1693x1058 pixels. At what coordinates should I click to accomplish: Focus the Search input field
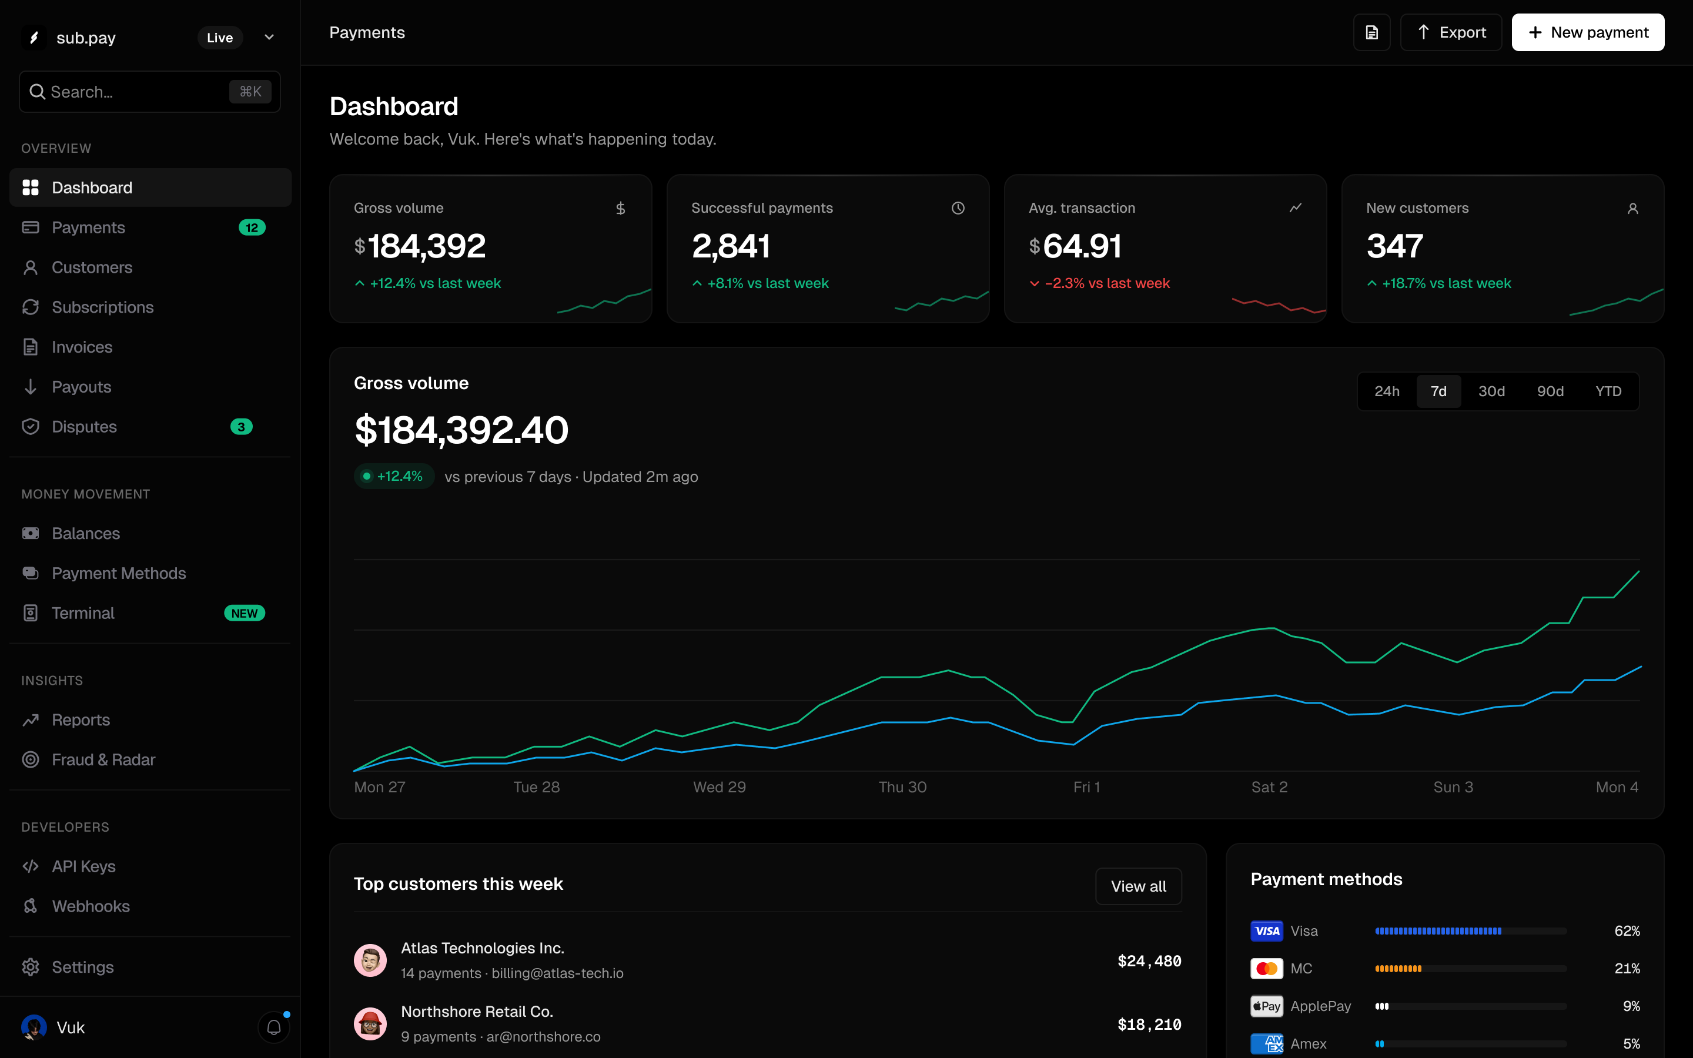[150, 92]
